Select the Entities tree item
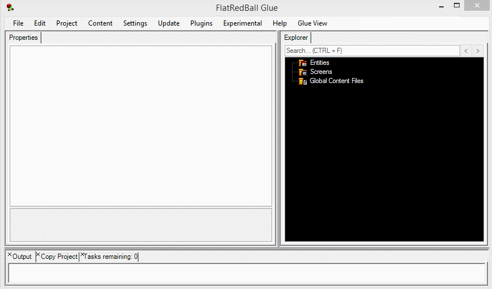The image size is (492, 289). click(319, 63)
